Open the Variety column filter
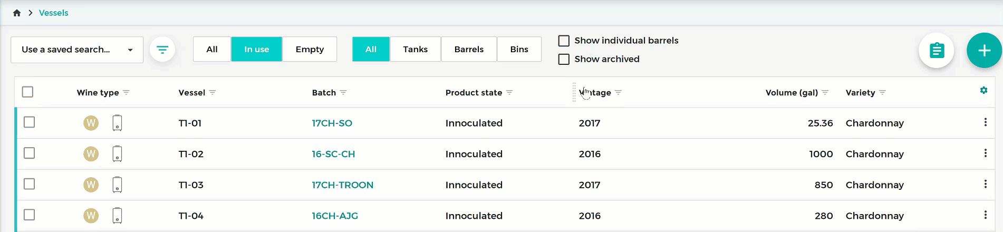Viewport: 1003px width, 232px height. (x=882, y=93)
